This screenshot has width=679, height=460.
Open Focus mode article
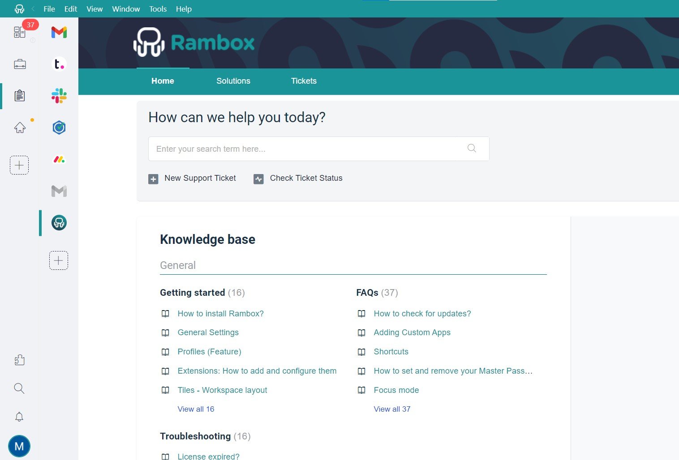point(396,390)
